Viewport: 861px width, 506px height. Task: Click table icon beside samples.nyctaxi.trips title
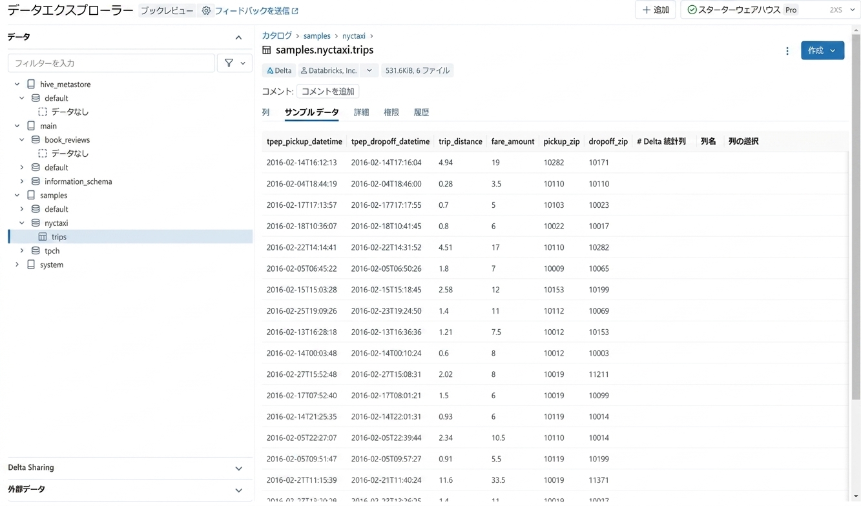coord(267,50)
